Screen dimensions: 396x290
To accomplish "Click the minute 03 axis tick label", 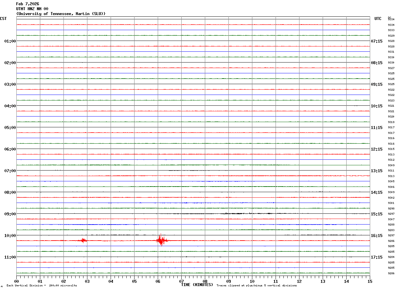I will (x=87, y=281).
